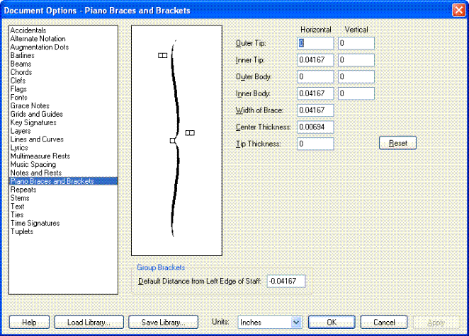This screenshot has height=336, width=469.
Task: Click the Tip Thickness field
Action: 315,144
